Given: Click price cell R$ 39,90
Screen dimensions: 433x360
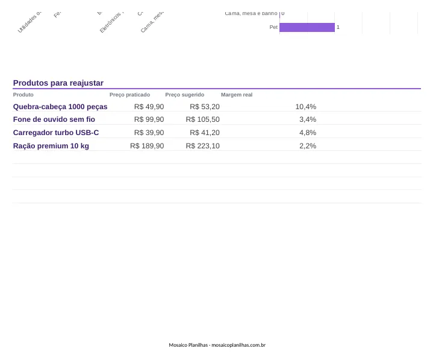Looking at the screenshot, I should (x=149, y=133).
